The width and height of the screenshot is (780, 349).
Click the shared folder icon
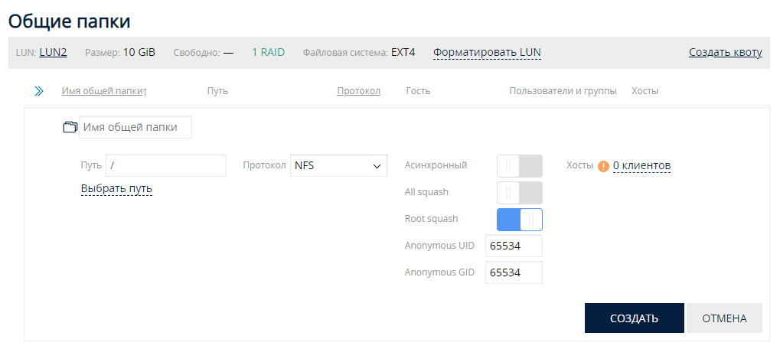70,127
